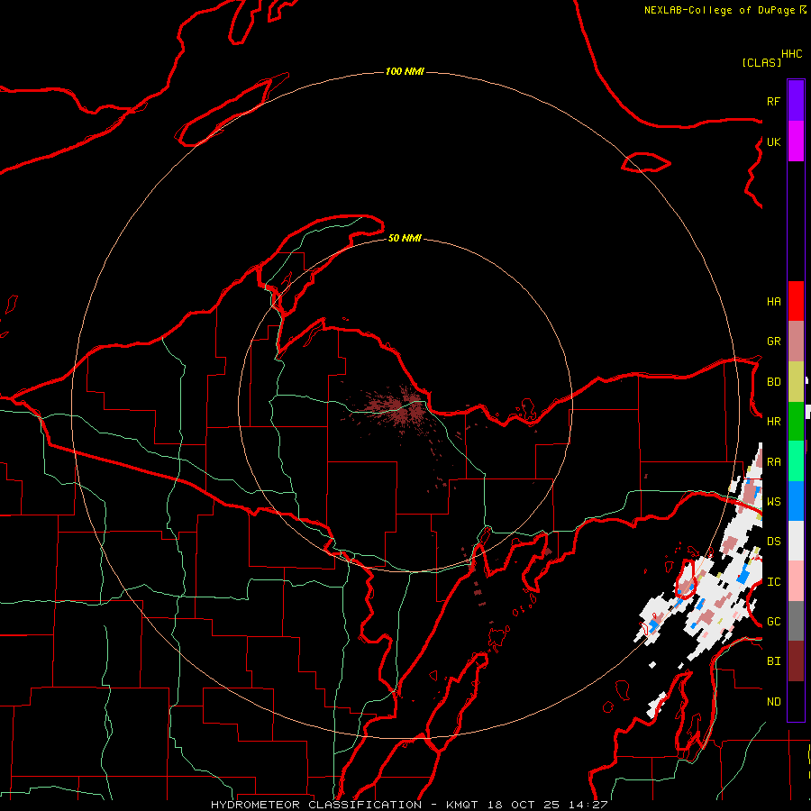Click the HHC product code label
Image resolution: width=811 pixels, height=811 pixels.
click(792, 54)
